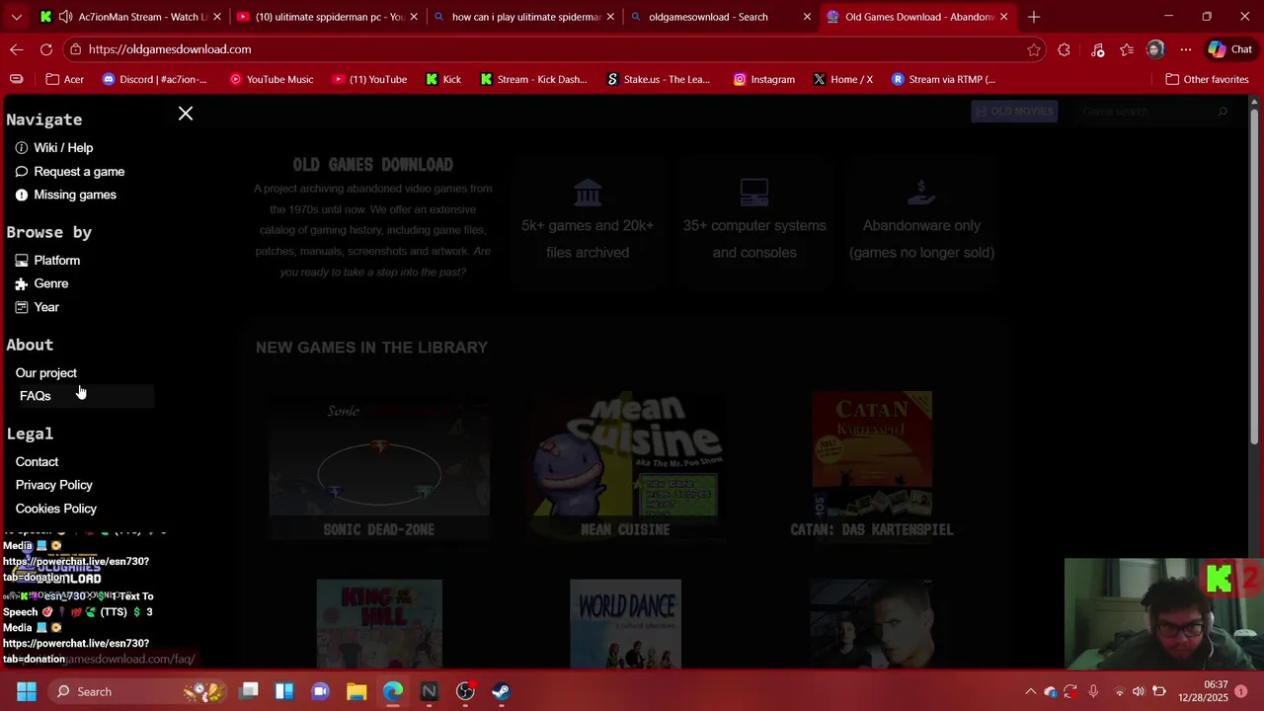Browse games by Year

click(46, 307)
